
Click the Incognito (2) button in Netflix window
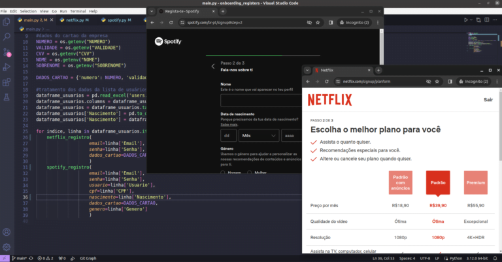473,82
